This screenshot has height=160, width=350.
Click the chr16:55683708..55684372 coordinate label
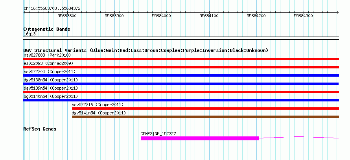[x=52, y=9]
